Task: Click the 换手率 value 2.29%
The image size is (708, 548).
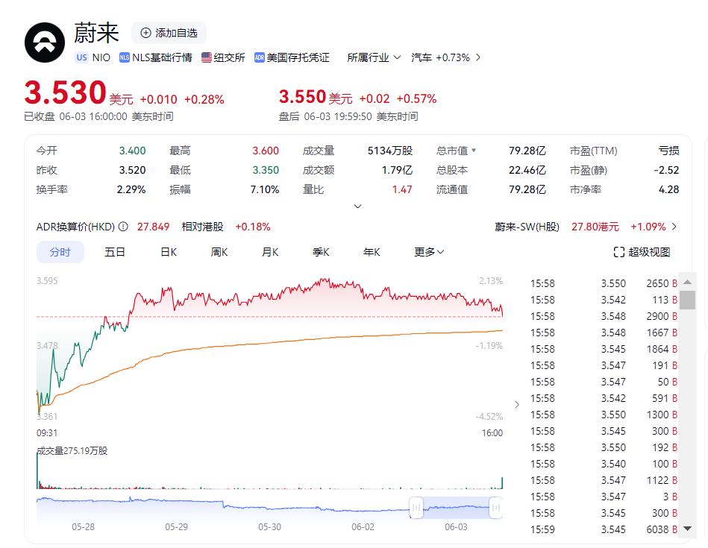Action: click(131, 189)
